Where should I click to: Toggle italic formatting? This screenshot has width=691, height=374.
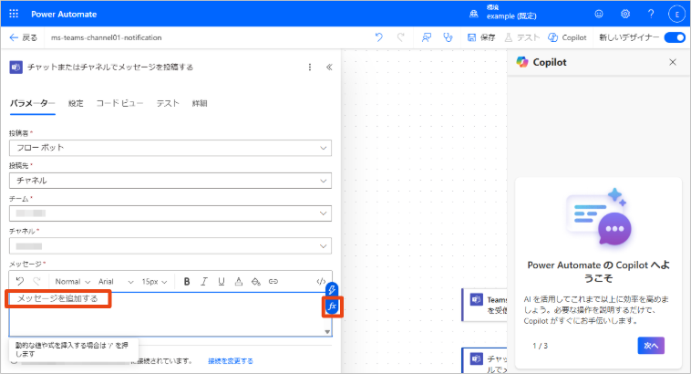204,281
